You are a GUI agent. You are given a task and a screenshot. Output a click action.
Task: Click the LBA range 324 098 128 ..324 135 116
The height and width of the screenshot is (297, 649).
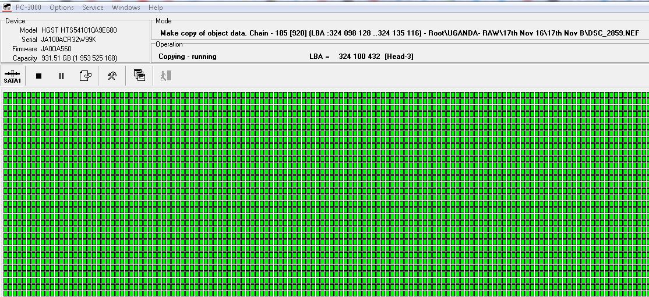375,33
